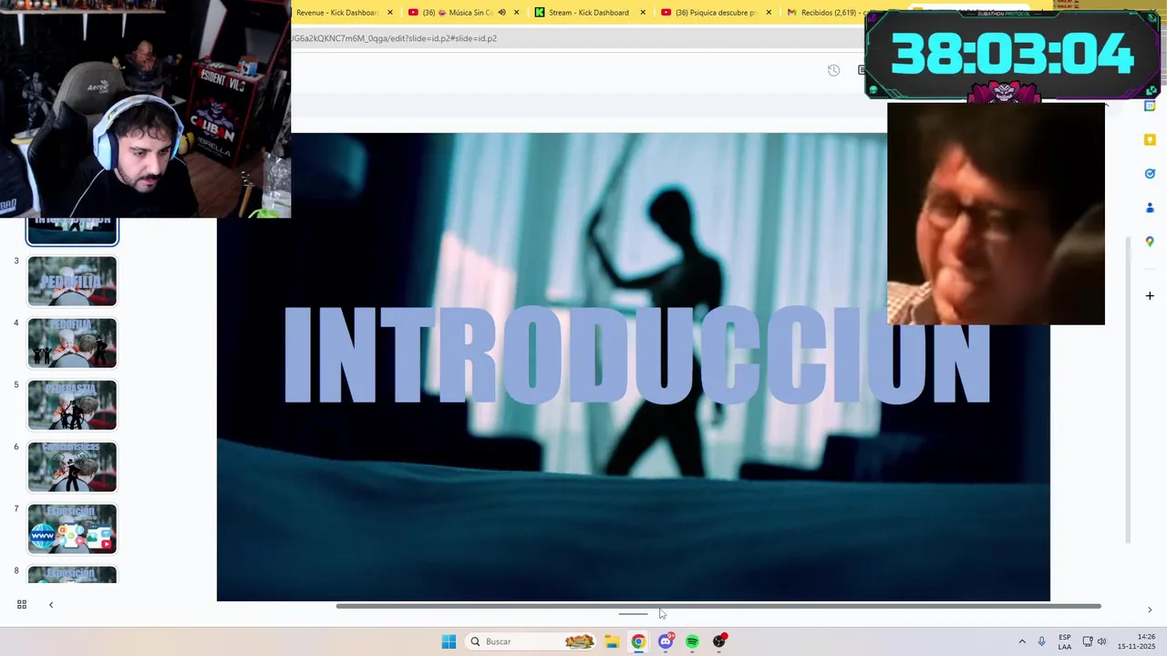Open the ESP LAA input language switcher

(1065, 641)
